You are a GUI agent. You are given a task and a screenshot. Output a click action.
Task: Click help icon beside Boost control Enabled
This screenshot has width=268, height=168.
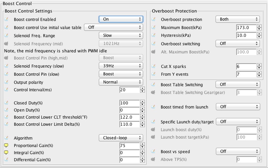[6, 19]
